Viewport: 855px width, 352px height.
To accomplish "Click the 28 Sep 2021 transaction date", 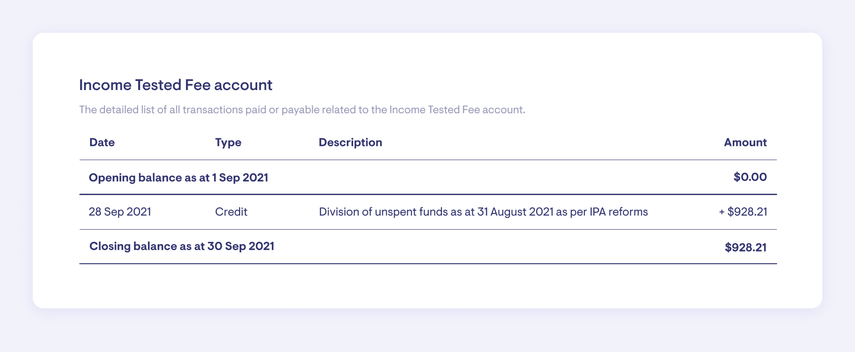I will (x=120, y=212).
